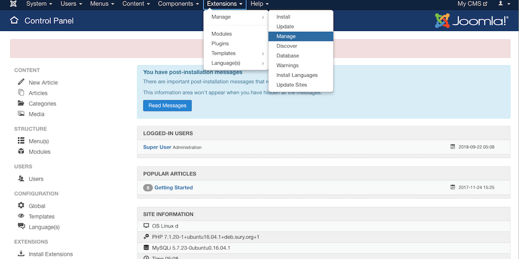The height and width of the screenshot is (259, 519).
Task: Click the New Article pencil icon
Action: coord(21,82)
